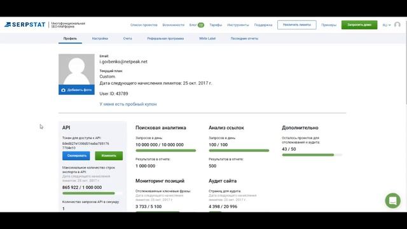Click the email i.gorbenko@netpeak.net
Screen dimensions: 407x229
click(123, 62)
